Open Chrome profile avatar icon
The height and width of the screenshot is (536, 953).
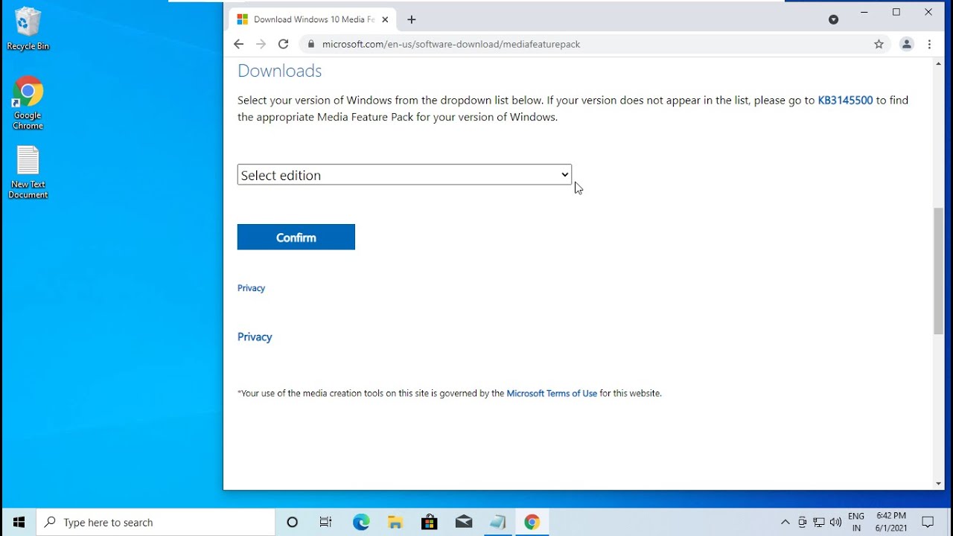(x=906, y=44)
